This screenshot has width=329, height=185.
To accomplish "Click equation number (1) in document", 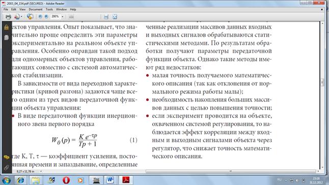I will click(133, 140).
